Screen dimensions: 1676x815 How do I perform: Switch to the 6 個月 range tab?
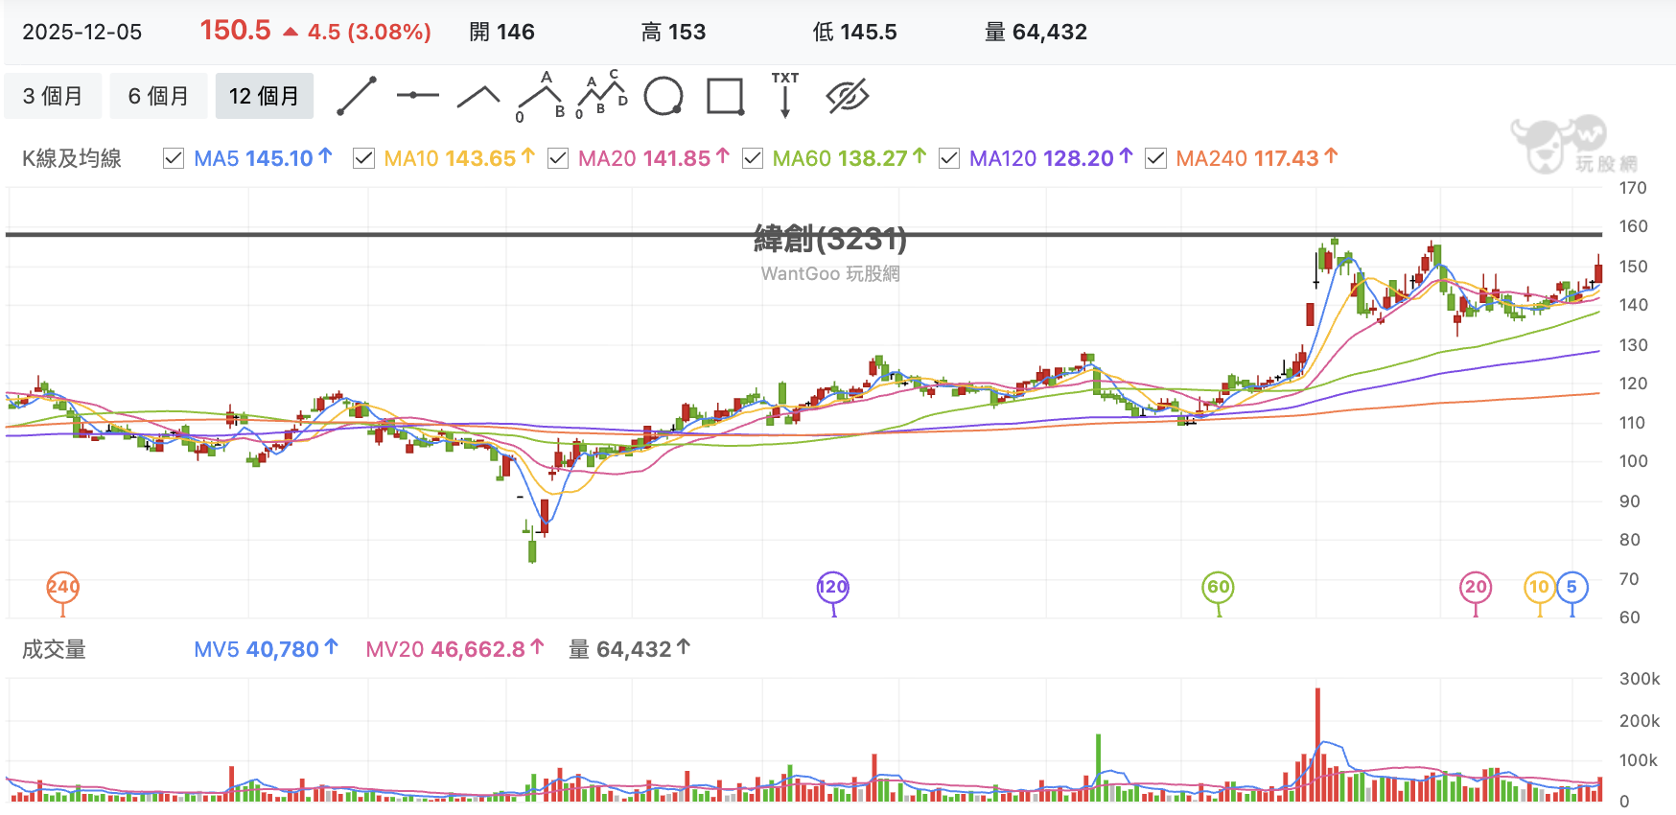[158, 96]
